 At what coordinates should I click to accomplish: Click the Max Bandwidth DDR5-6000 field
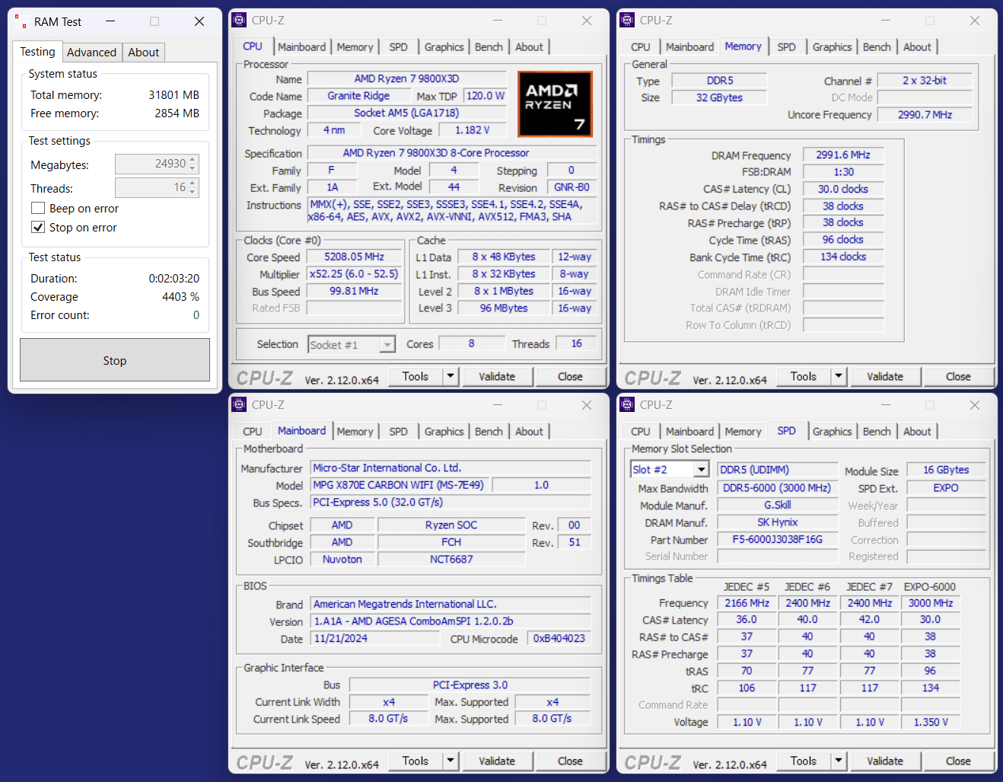tap(777, 488)
